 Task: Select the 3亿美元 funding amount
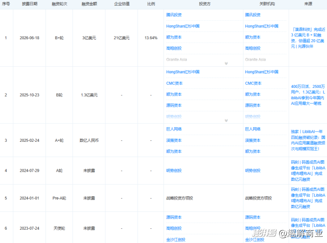coord(89,38)
